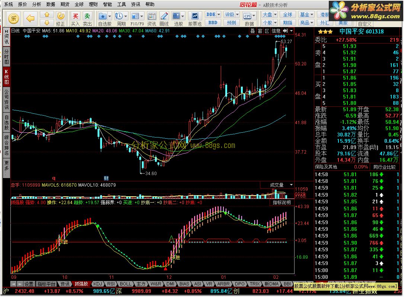
Task: Click the 买入 buy icon
Action: (75, 16)
